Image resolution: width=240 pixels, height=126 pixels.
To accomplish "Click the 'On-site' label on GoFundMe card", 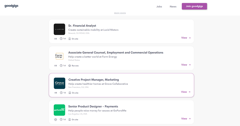I will click(75, 120).
